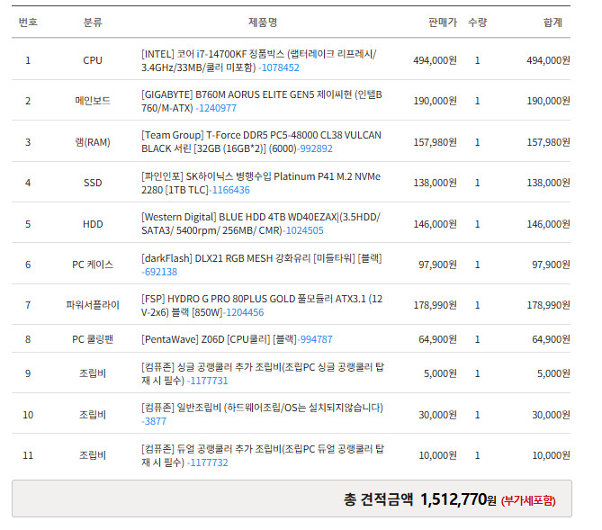Screen dimensions: 602x530
Task: Click the 번호 column header
Action: click(28, 22)
